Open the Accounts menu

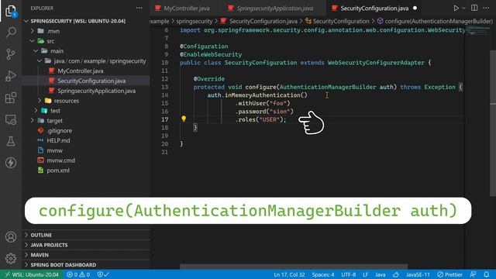[11, 237]
